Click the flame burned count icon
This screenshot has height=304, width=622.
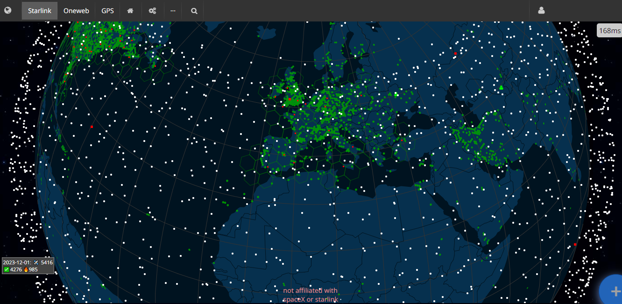[x=26, y=269]
